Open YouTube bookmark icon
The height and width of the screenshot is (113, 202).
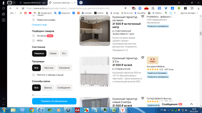coord(30,13)
